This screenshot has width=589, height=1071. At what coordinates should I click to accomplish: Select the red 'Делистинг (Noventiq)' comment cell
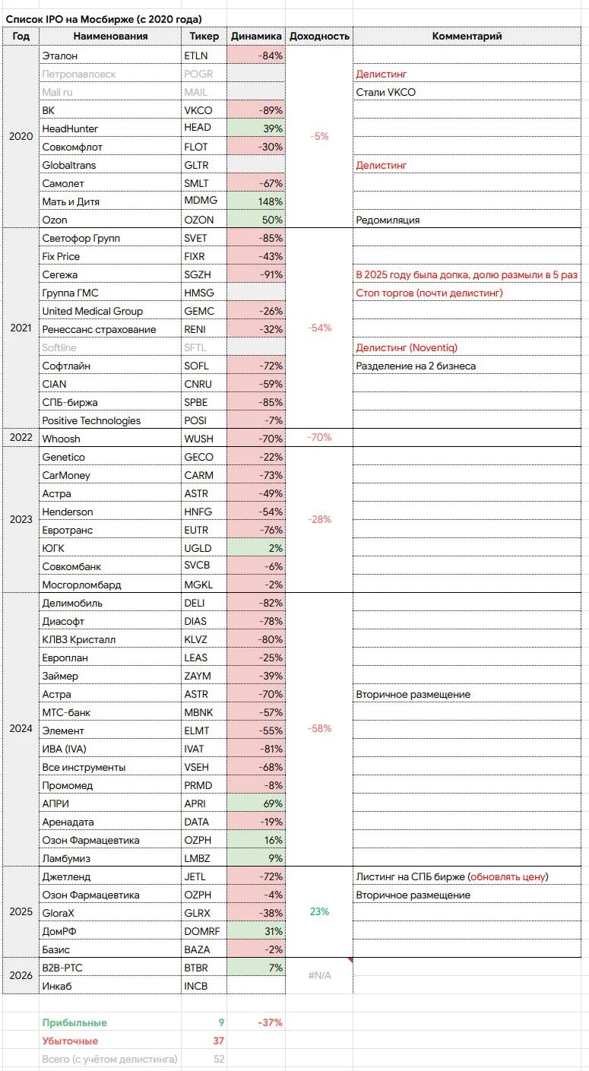coord(467,347)
